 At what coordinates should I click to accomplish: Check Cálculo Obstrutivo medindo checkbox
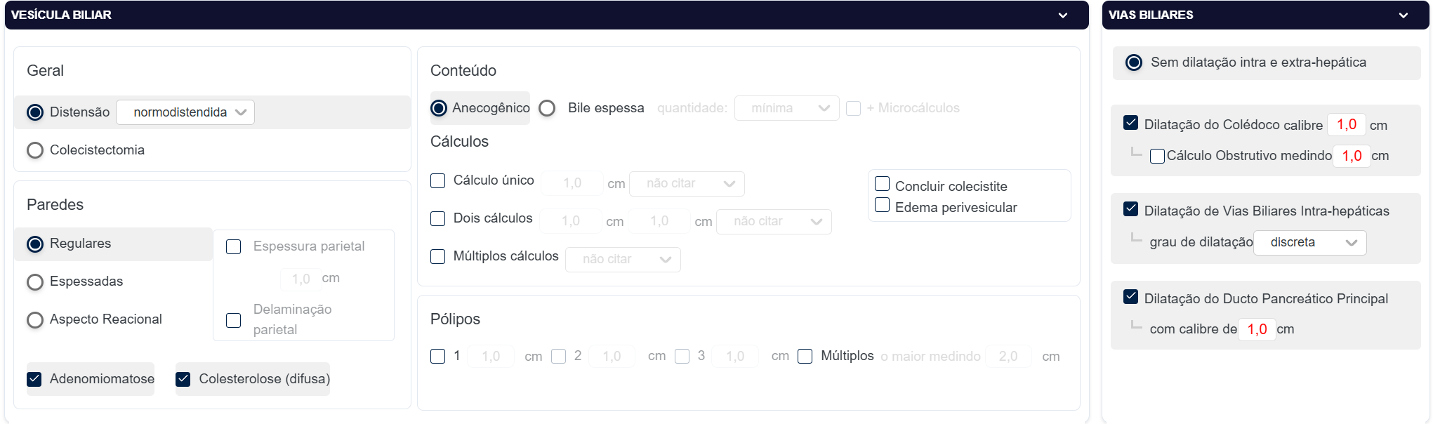pos(1157,156)
